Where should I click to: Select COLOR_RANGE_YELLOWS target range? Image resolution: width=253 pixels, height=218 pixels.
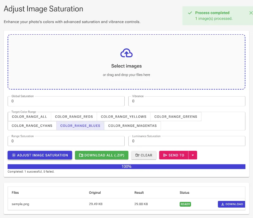(124, 116)
